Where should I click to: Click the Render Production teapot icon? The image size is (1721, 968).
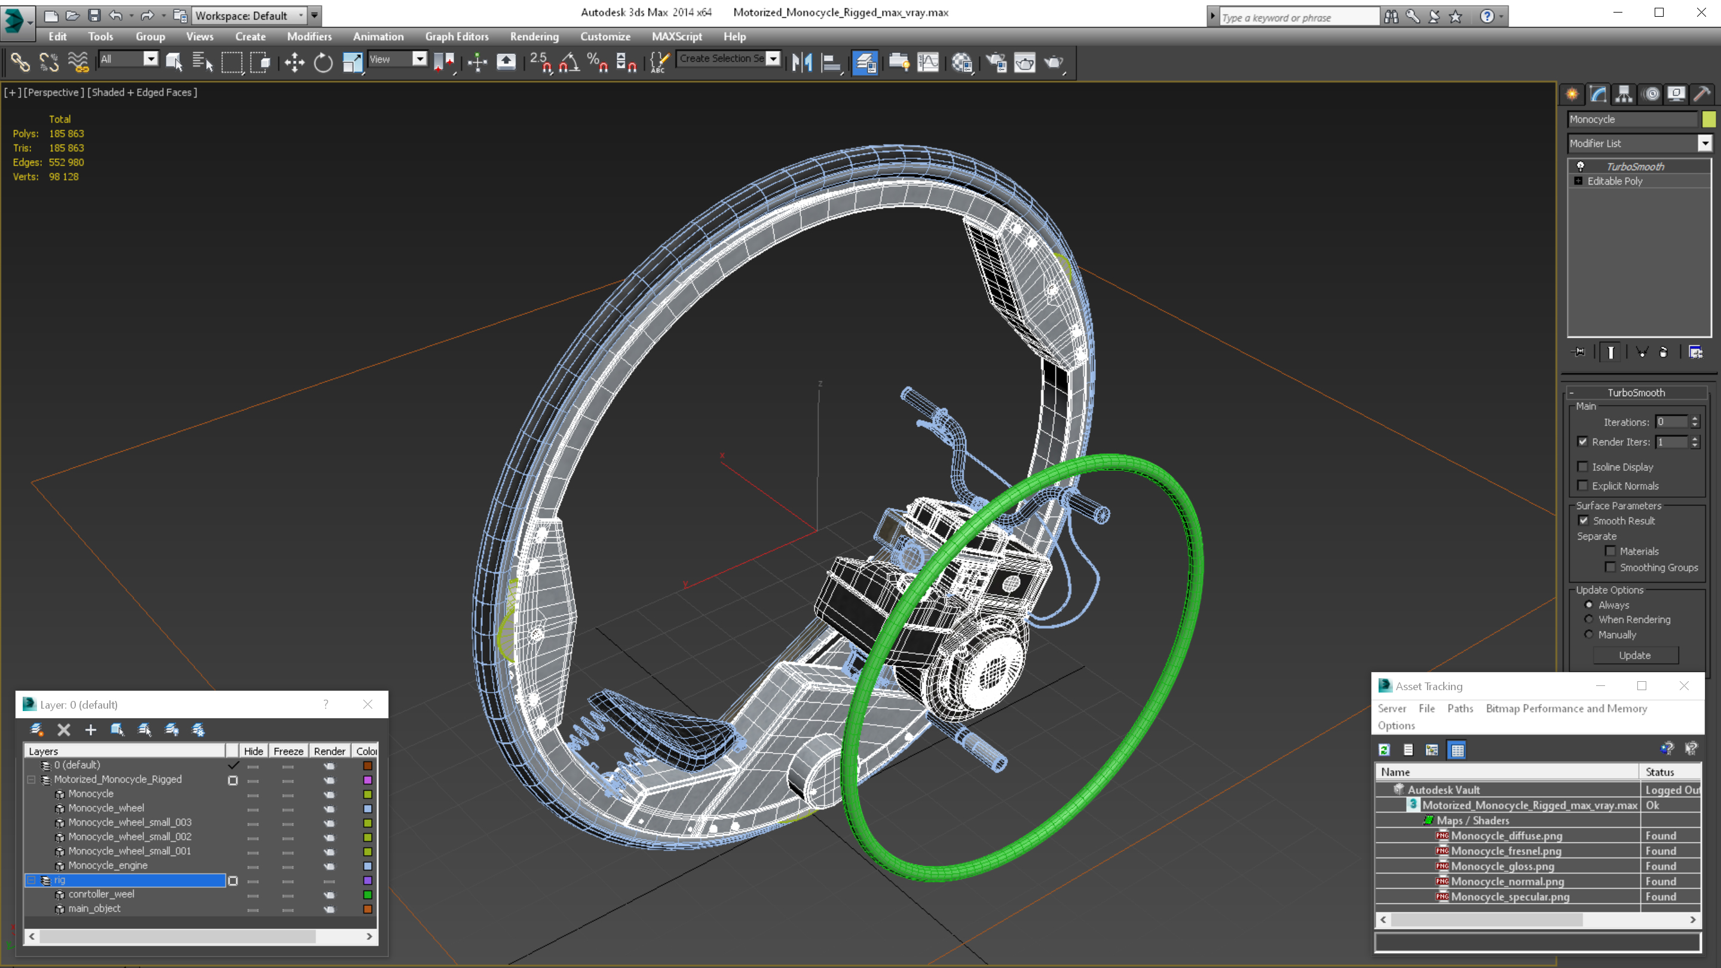(1054, 62)
